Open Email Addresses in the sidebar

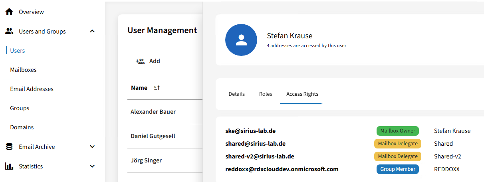point(32,89)
